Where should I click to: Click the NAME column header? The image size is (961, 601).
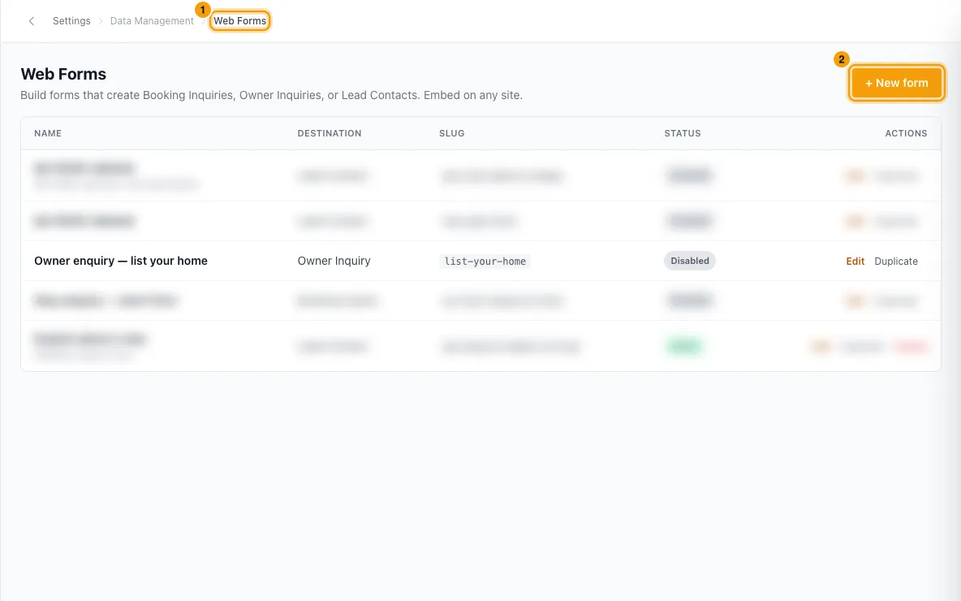click(x=48, y=133)
